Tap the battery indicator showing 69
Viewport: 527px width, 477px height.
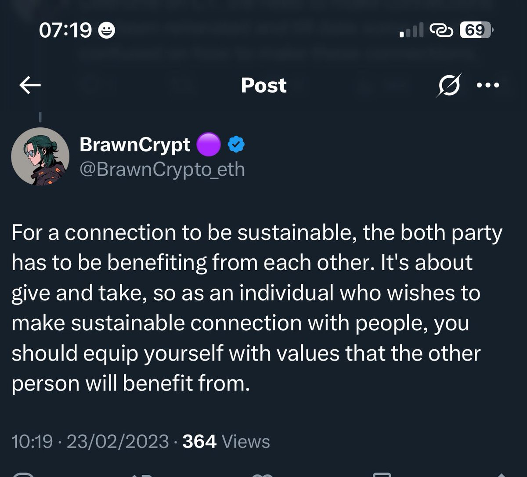point(476,30)
